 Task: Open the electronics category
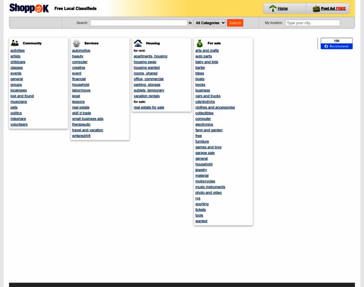[x=204, y=124]
